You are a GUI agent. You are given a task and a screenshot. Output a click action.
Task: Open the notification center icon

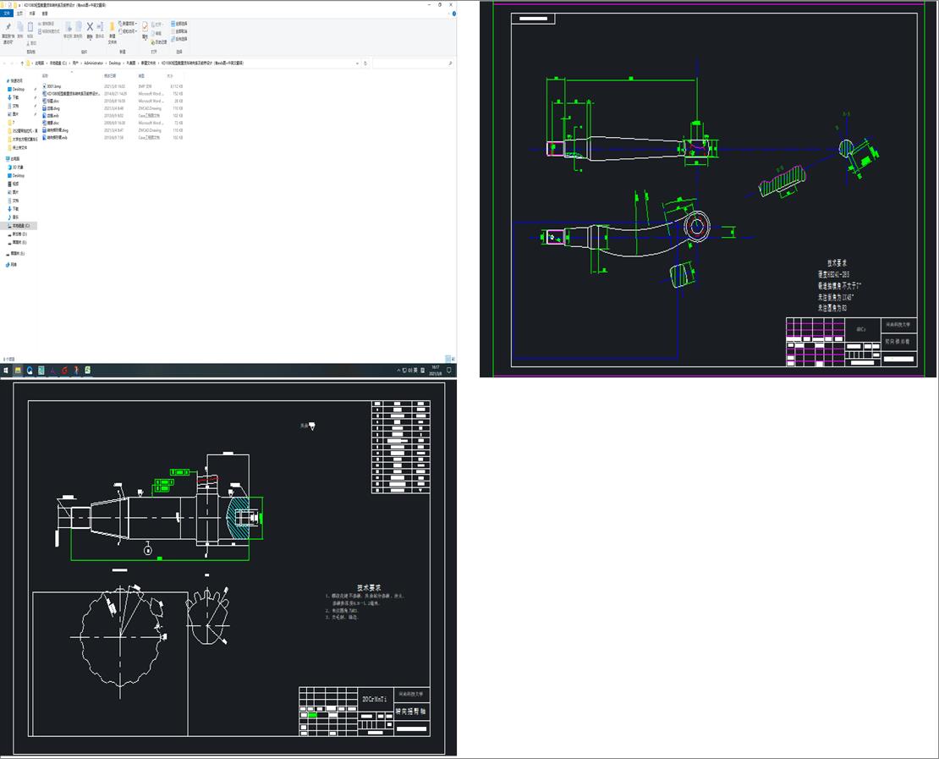448,371
